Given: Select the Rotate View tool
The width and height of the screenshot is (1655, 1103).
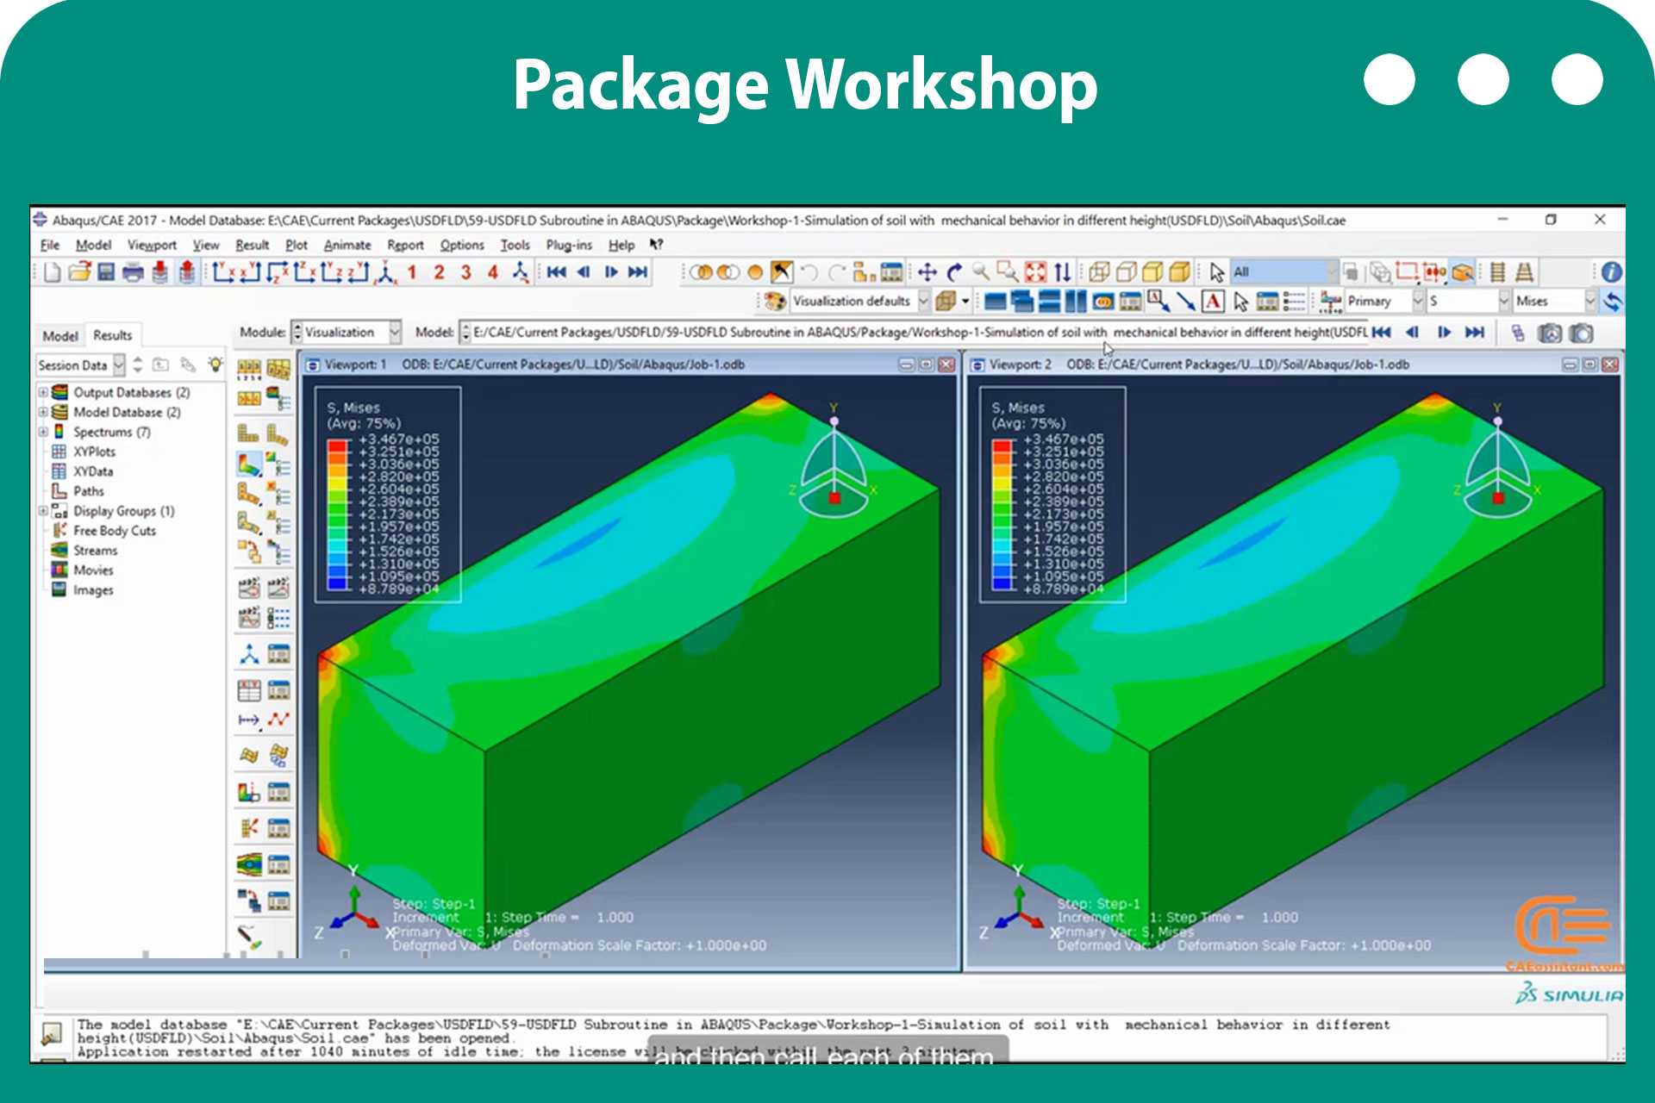Looking at the screenshot, I should tap(954, 272).
